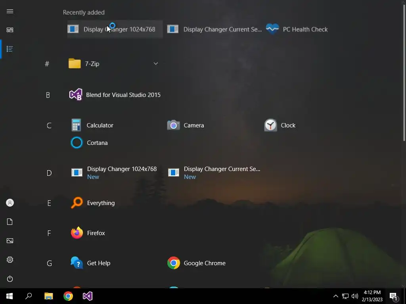Open the Power options
Viewport: 406px width, 304px height.
pos(10,279)
